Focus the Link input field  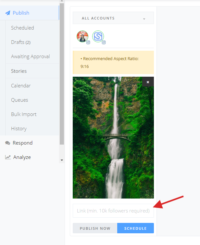click(x=113, y=211)
